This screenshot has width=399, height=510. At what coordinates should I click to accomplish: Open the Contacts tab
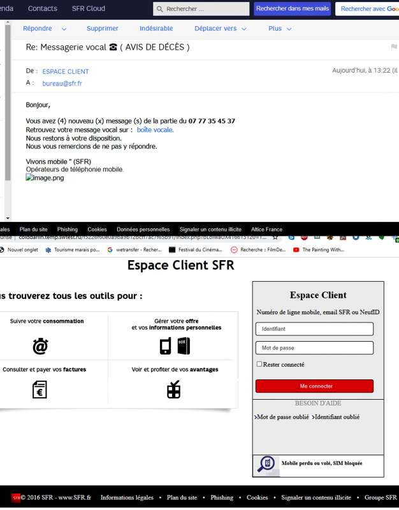point(43,8)
